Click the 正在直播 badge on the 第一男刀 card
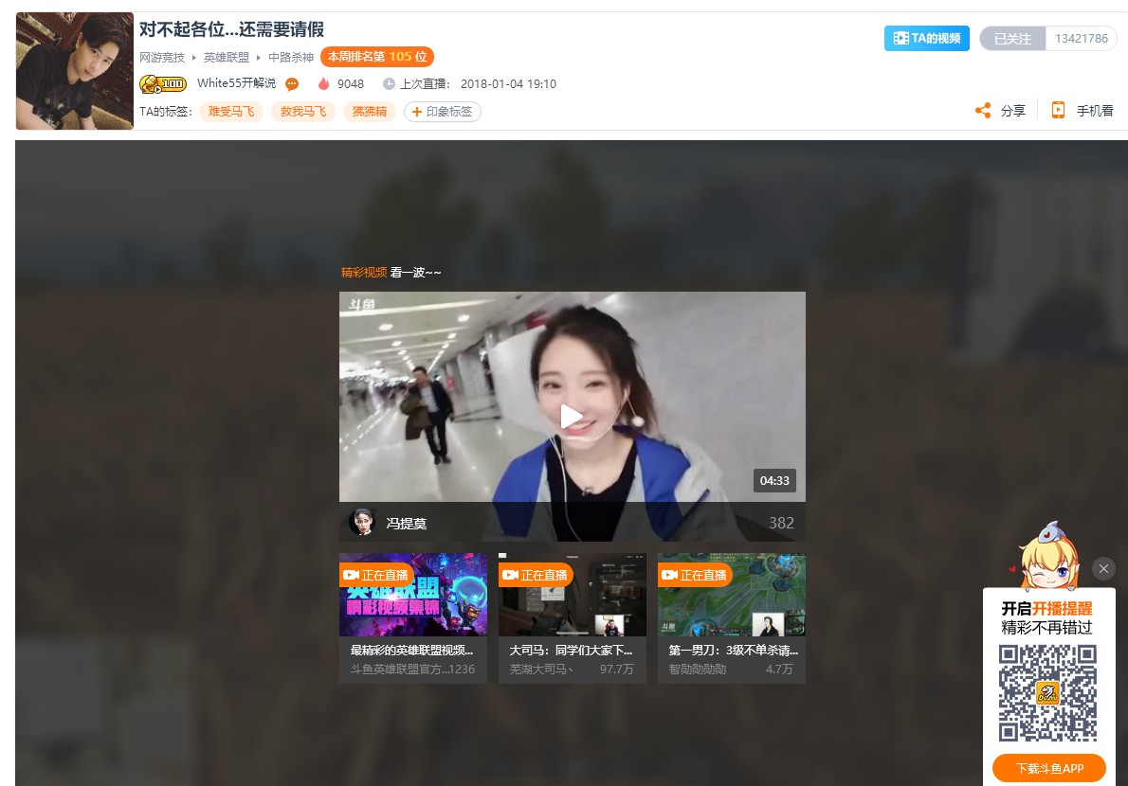The width and height of the screenshot is (1128, 786). 694,575
